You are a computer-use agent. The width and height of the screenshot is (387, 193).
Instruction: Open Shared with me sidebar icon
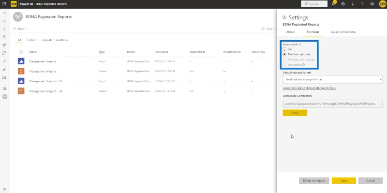(x=4, y=61)
